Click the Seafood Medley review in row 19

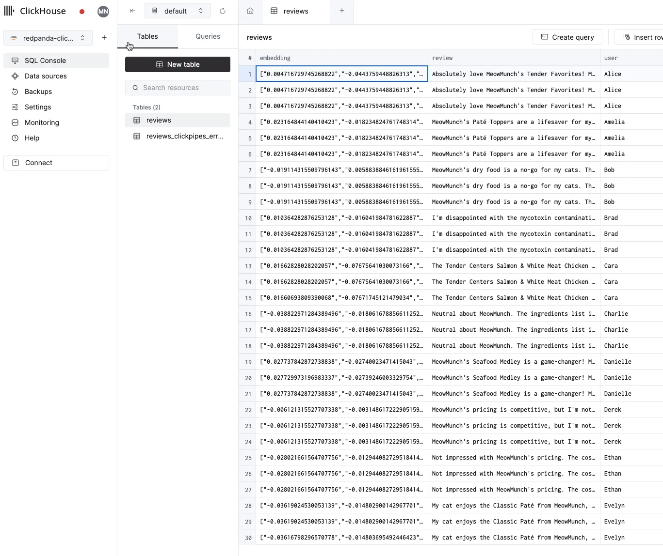(514, 362)
